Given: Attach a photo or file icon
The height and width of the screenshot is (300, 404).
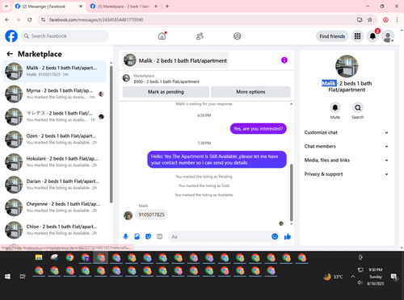Looking at the screenshot, I should coord(137,236).
